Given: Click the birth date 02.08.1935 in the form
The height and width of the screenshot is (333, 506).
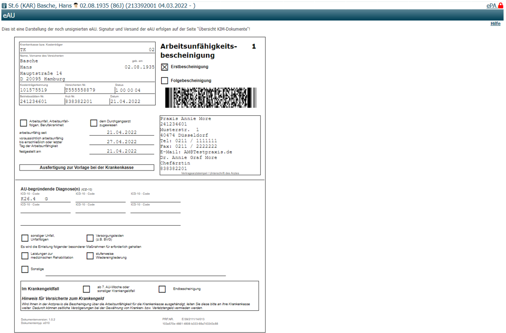Looking at the screenshot, I should (x=140, y=67).
